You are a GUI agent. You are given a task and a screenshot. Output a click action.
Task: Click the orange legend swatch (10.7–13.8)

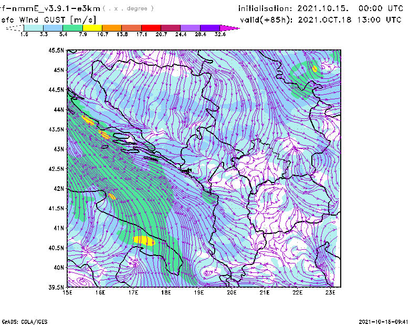(112, 28)
